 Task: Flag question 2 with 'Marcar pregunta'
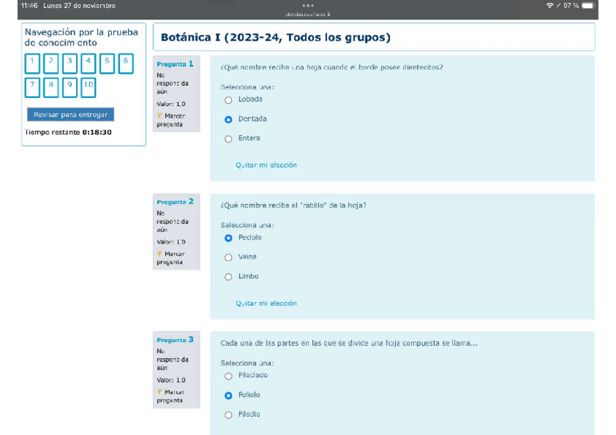171,258
